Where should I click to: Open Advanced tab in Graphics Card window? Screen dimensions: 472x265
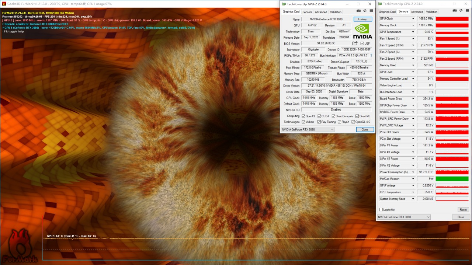point(321,12)
